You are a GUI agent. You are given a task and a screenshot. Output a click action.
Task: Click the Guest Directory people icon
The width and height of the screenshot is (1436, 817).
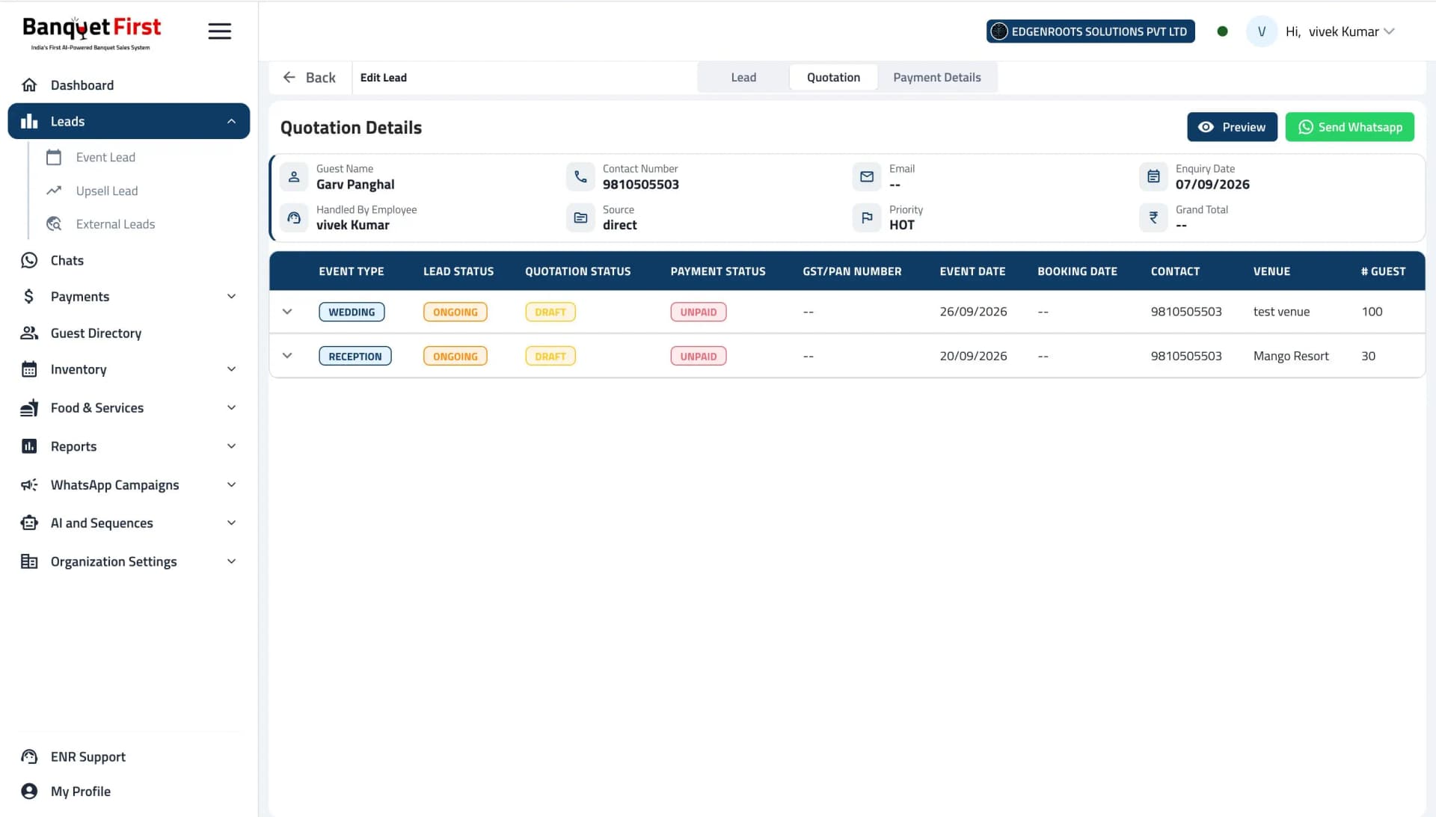[x=29, y=333]
